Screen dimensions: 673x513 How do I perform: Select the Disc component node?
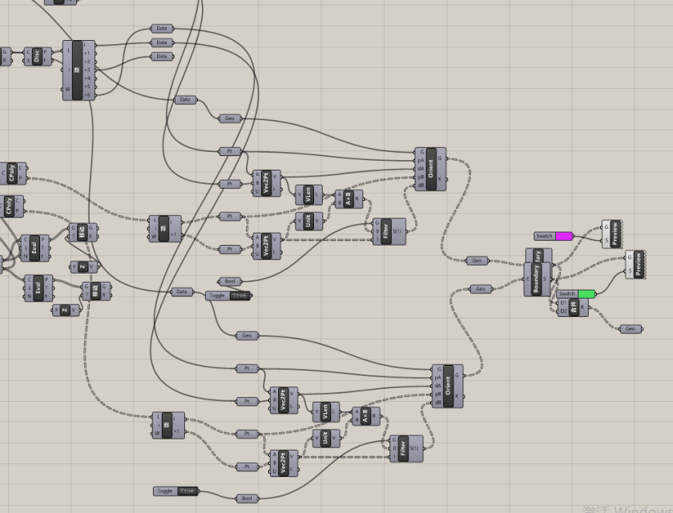pos(37,56)
